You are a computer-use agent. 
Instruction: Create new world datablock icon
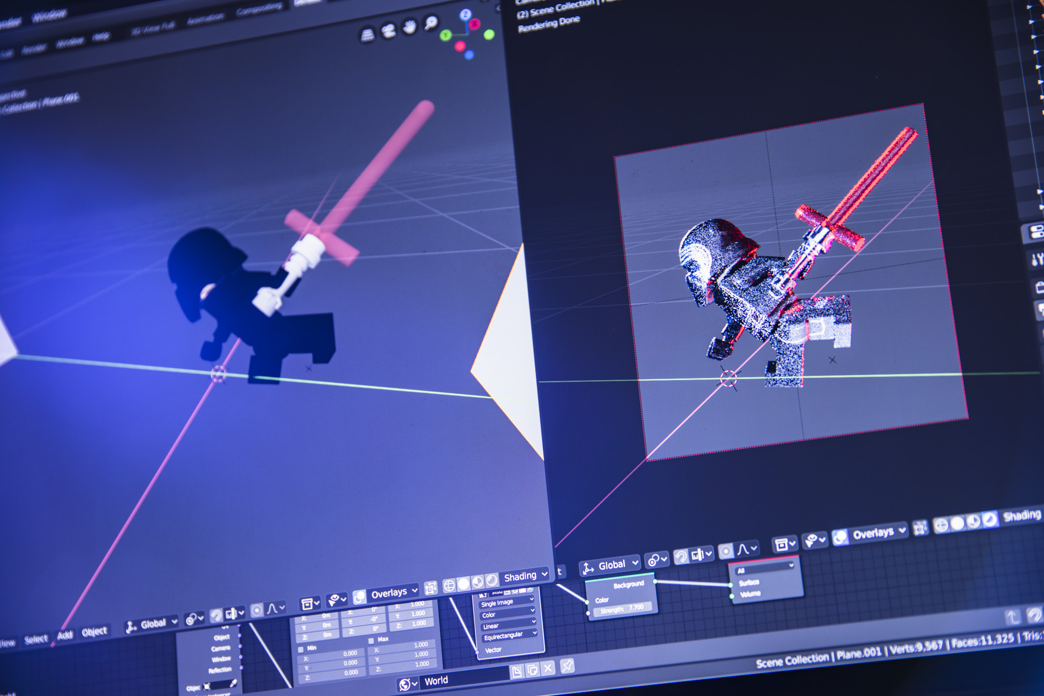[517, 672]
